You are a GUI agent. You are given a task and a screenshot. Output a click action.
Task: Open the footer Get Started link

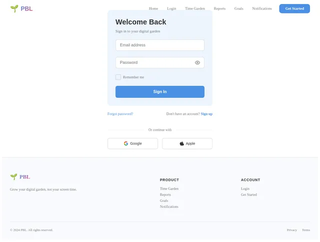(249, 195)
